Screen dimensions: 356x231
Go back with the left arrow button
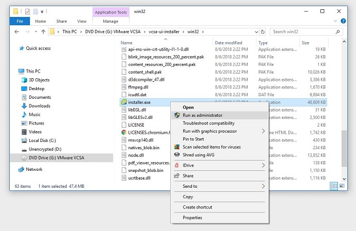click(x=17, y=32)
